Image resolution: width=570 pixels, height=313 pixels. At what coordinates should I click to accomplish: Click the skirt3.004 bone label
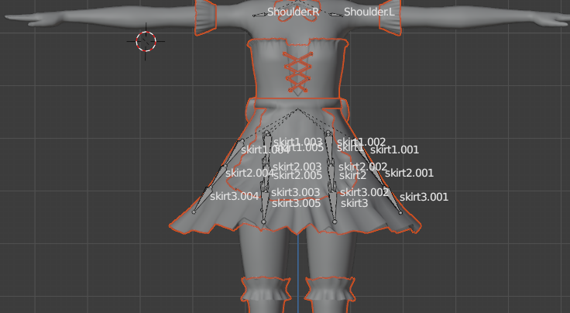(235, 196)
